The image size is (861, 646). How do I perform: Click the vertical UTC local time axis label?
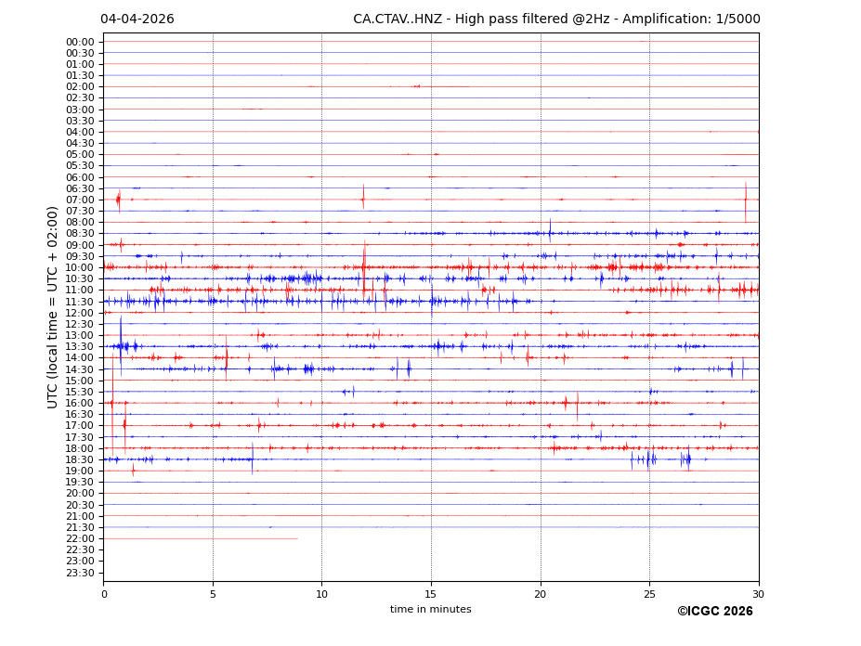pos(53,307)
